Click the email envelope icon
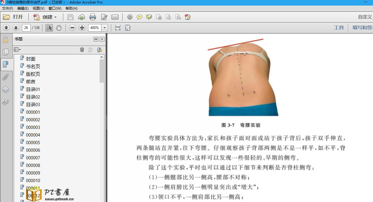373x202 pixels. click(x=115, y=17)
